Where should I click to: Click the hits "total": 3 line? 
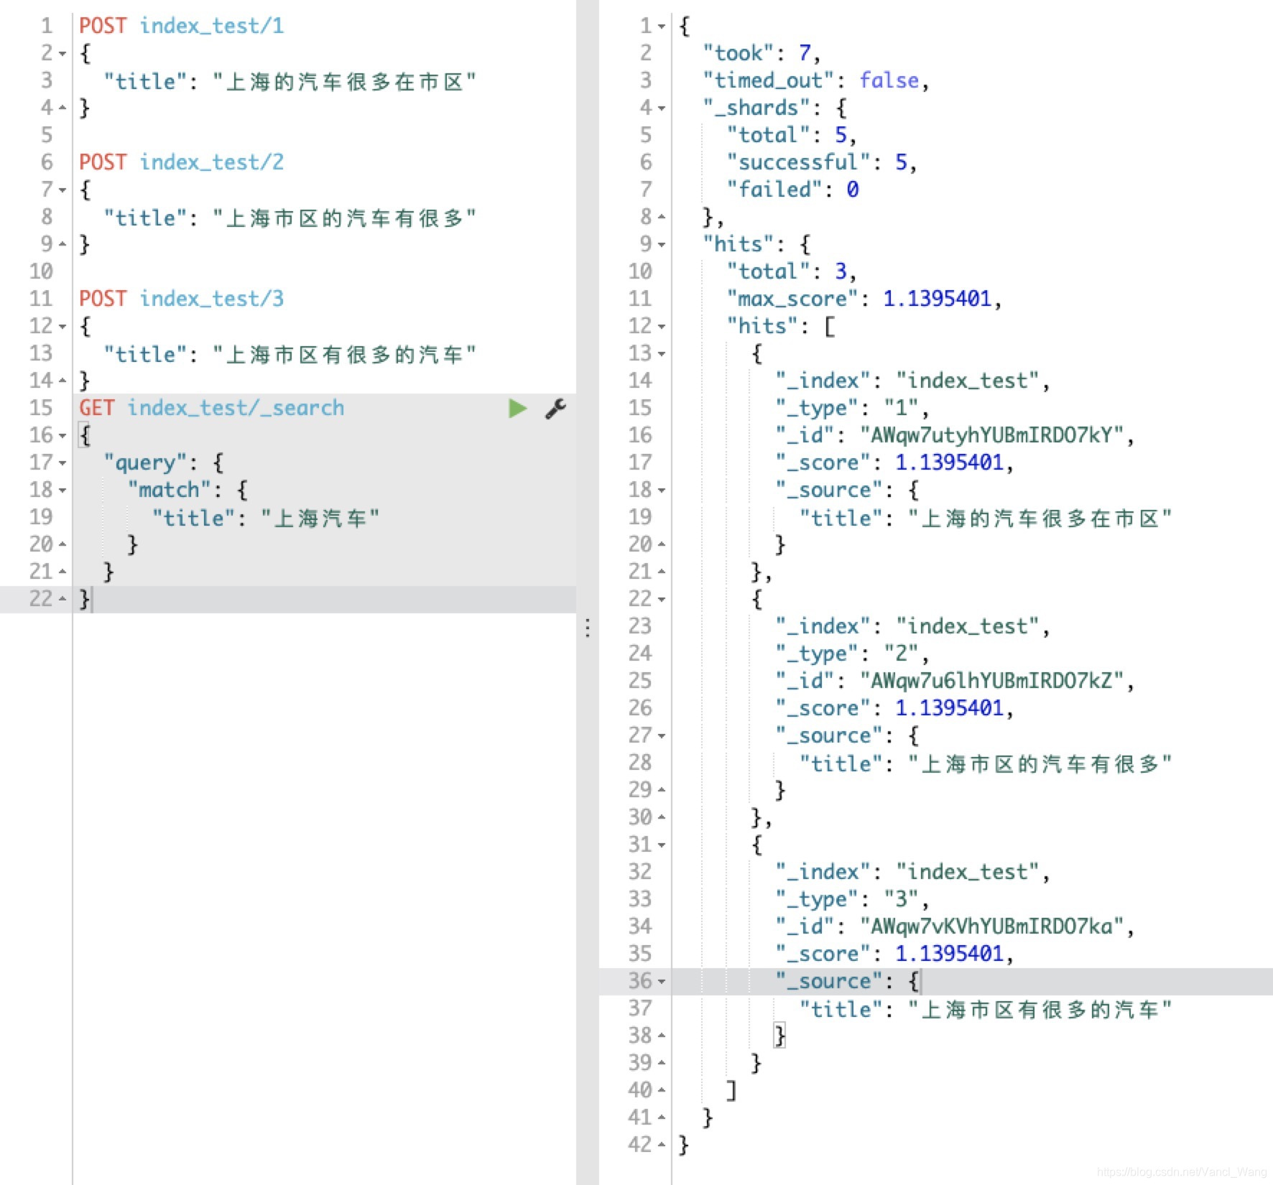click(x=792, y=271)
